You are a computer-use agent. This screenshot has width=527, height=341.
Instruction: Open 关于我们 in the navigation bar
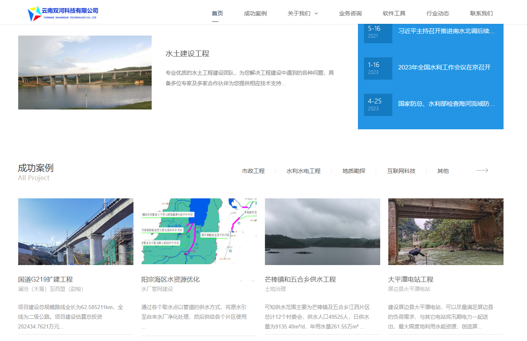(299, 13)
